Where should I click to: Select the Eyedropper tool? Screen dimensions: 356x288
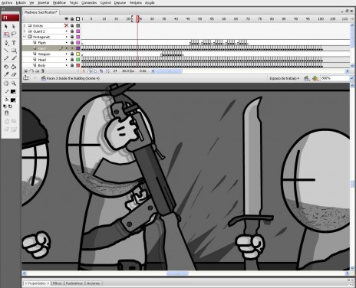6,74
